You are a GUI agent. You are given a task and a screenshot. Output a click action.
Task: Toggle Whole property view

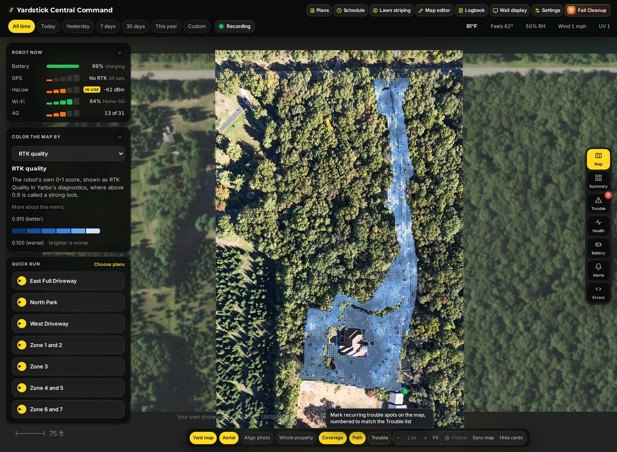296,438
